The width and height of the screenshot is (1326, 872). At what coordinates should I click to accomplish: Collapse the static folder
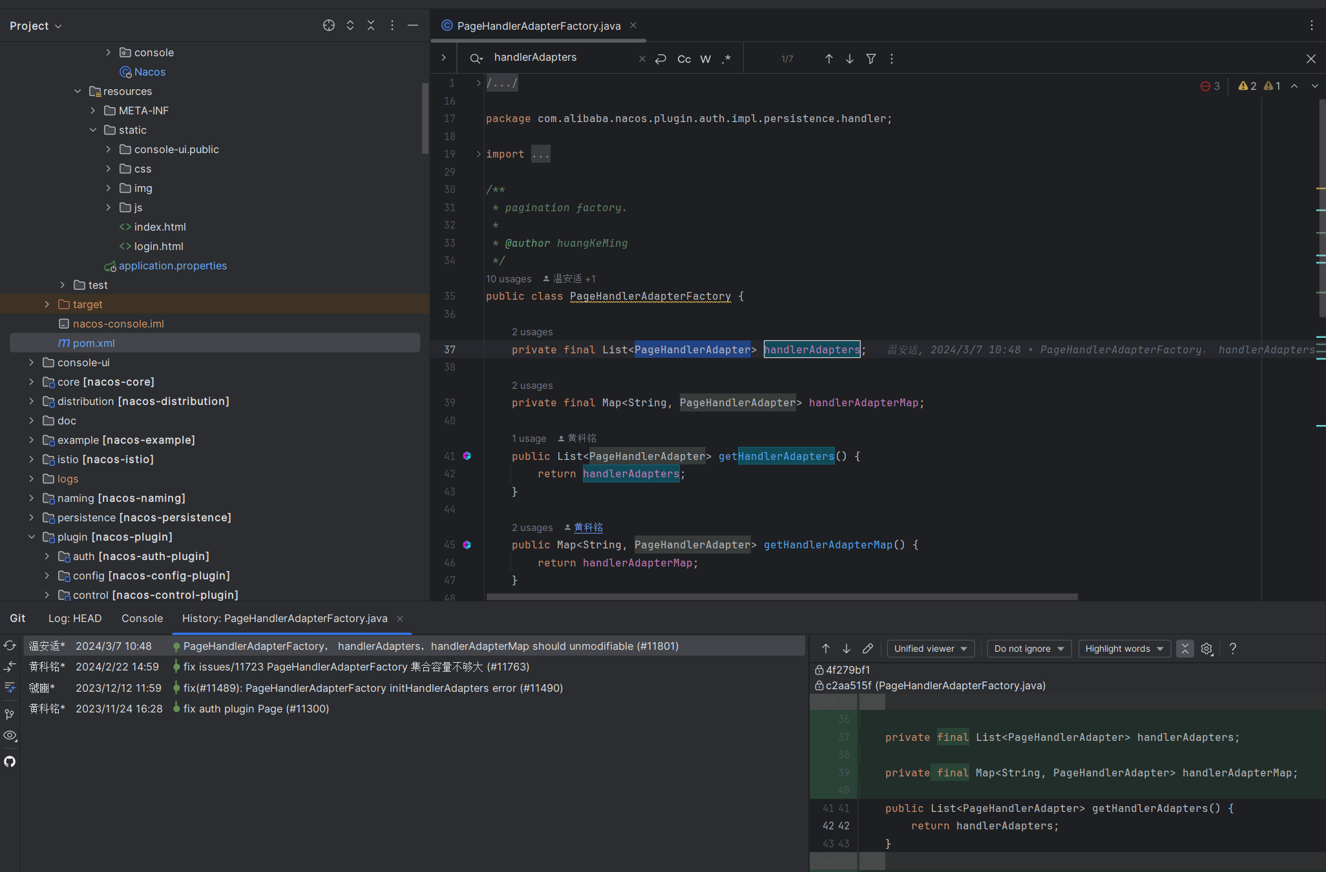pyautogui.click(x=93, y=130)
